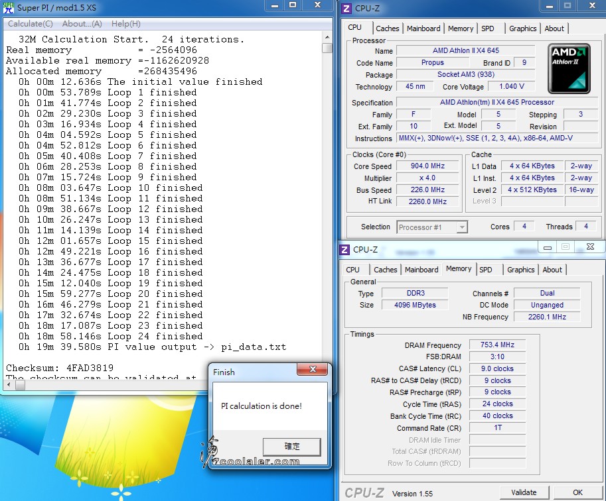
Task: Click the Core Speed 904.0 MHz value
Action: click(427, 166)
